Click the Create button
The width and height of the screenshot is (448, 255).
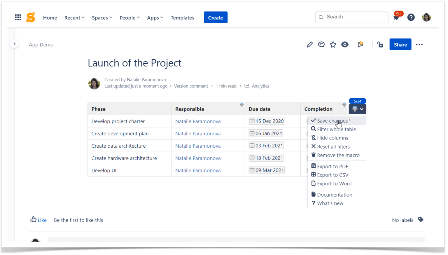coord(216,17)
